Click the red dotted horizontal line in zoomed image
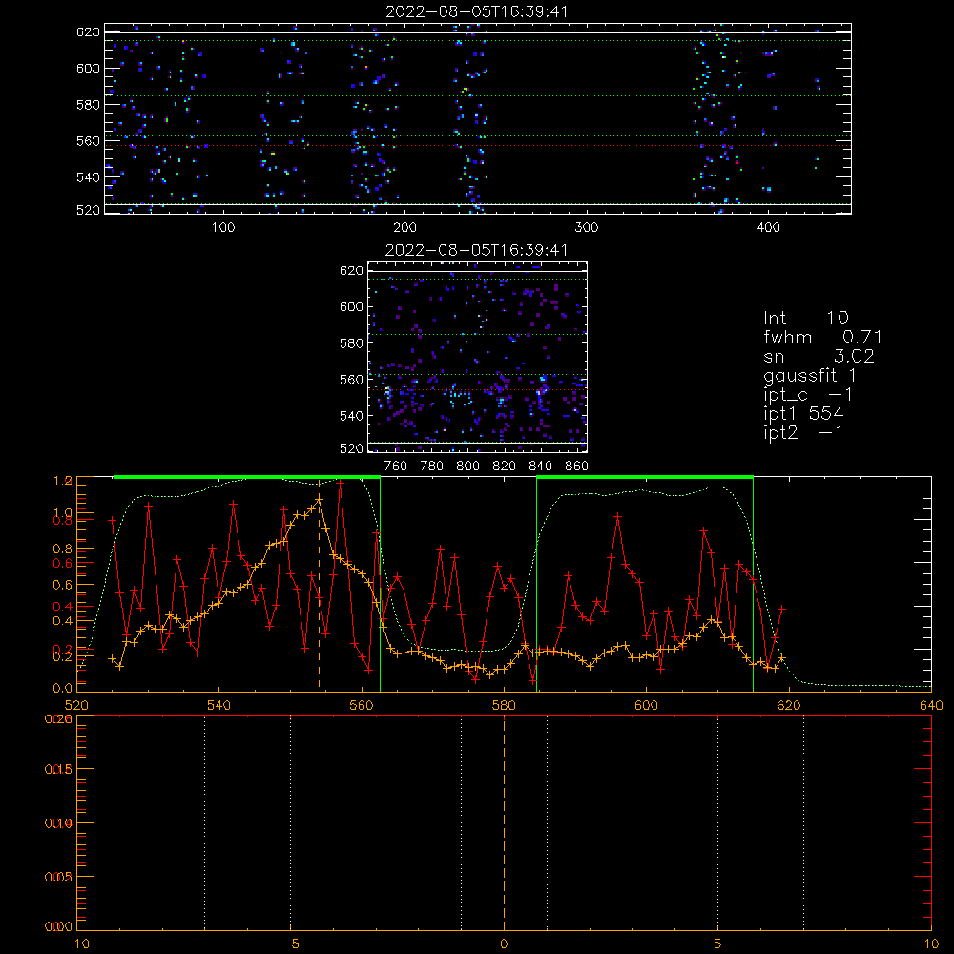 (x=477, y=389)
